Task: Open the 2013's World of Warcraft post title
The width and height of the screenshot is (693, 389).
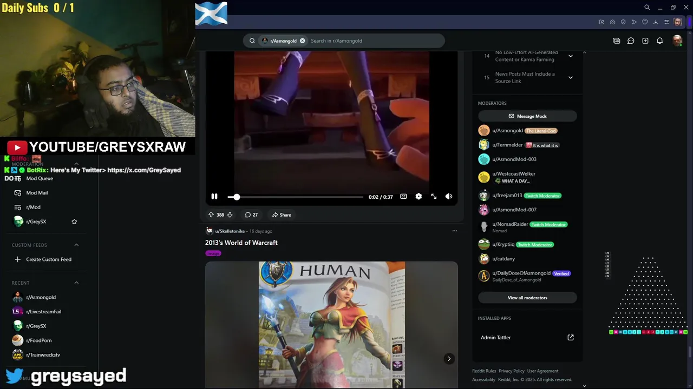Action: (241, 243)
